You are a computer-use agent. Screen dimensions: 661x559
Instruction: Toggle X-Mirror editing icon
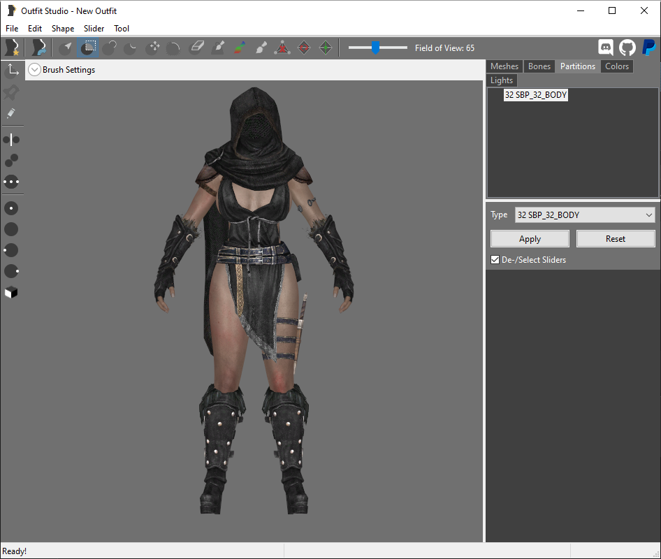11,140
